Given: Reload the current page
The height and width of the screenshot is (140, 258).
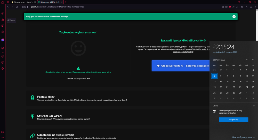Looking at the screenshot, I should point(17,7).
